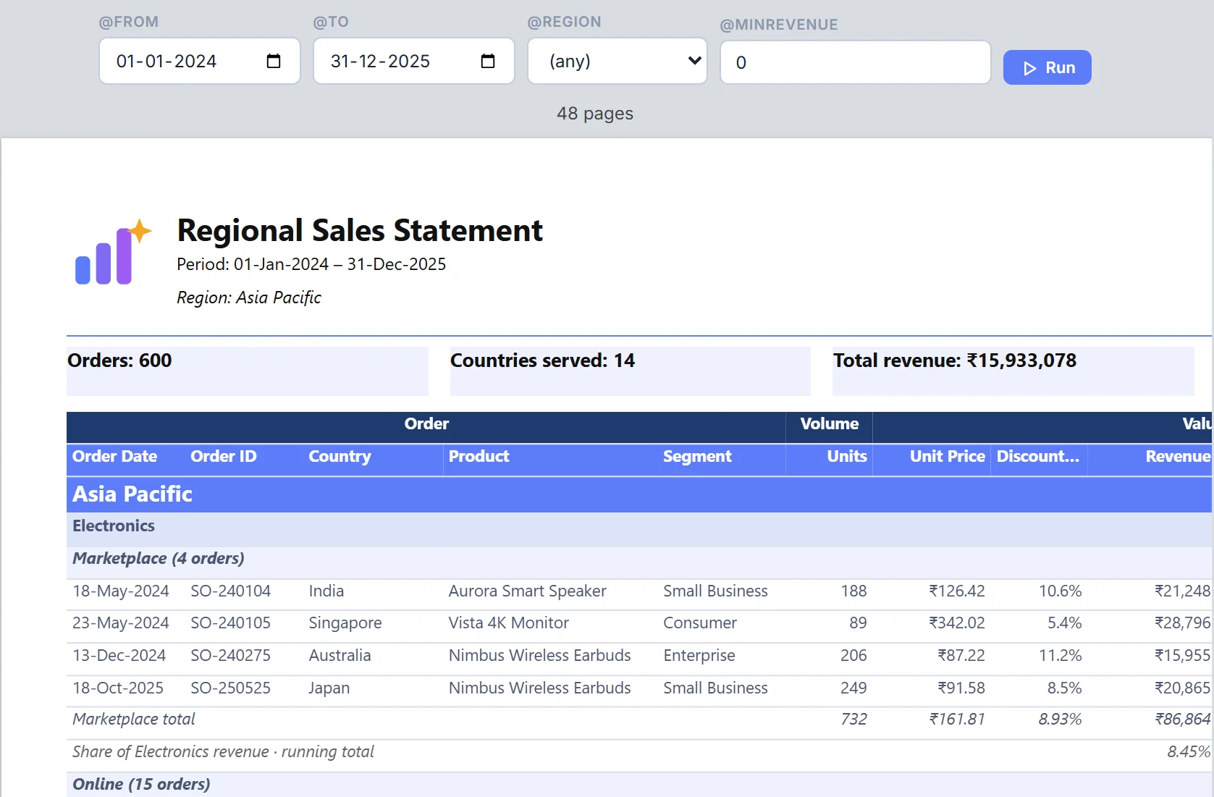Open the @FROM date calendar picker icon

click(273, 62)
